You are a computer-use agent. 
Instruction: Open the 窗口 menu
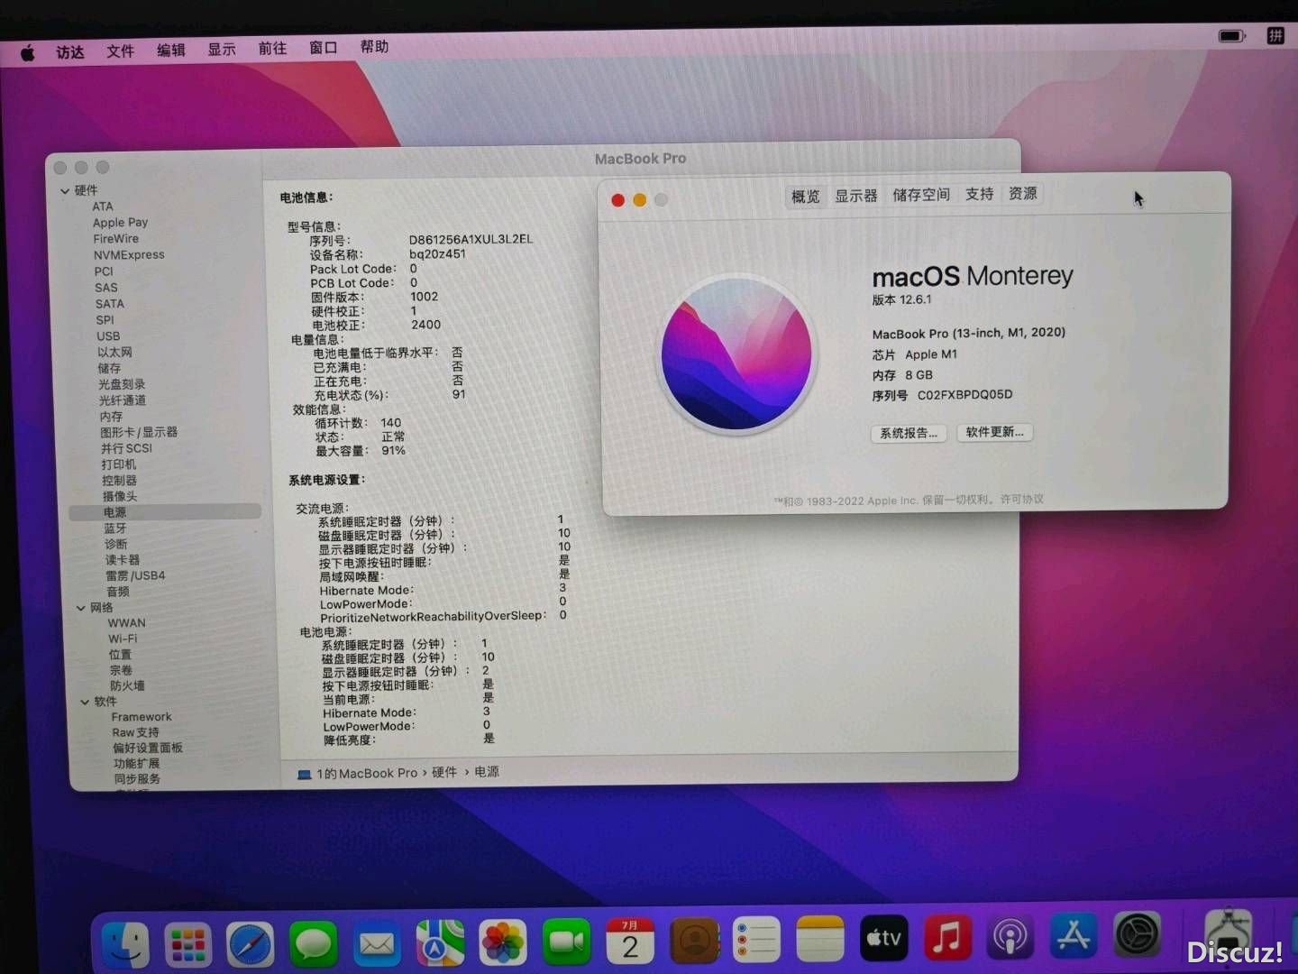pyautogui.click(x=323, y=48)
